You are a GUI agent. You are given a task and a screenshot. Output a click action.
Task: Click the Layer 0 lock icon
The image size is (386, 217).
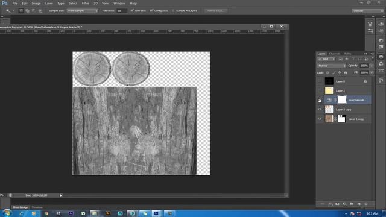click(365, 81)
